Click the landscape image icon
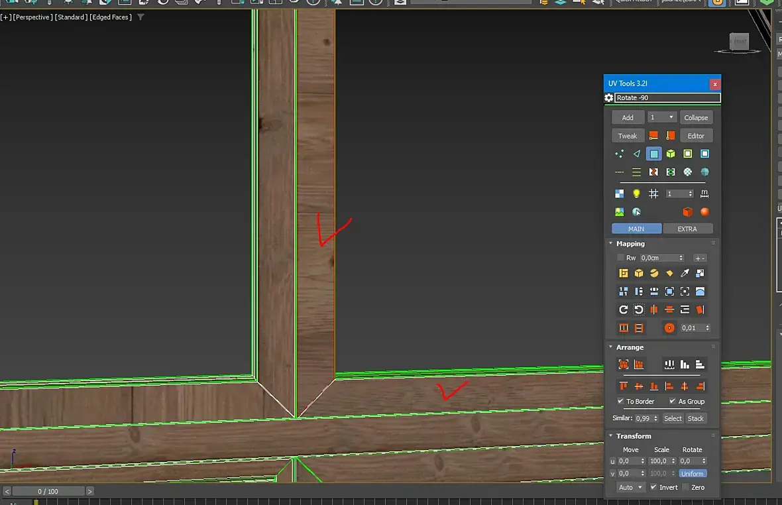This screenshot has height=505, width=782. 620,212
